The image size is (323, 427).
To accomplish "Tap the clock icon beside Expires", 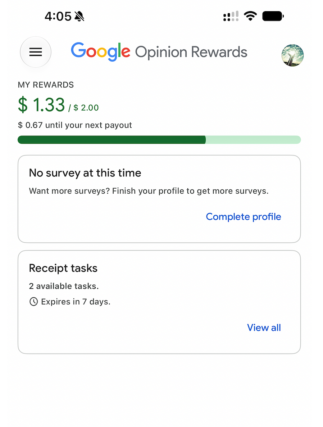I will click(34, 302).
